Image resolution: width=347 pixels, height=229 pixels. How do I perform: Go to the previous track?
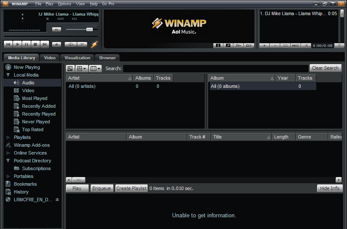click(8, 45)
